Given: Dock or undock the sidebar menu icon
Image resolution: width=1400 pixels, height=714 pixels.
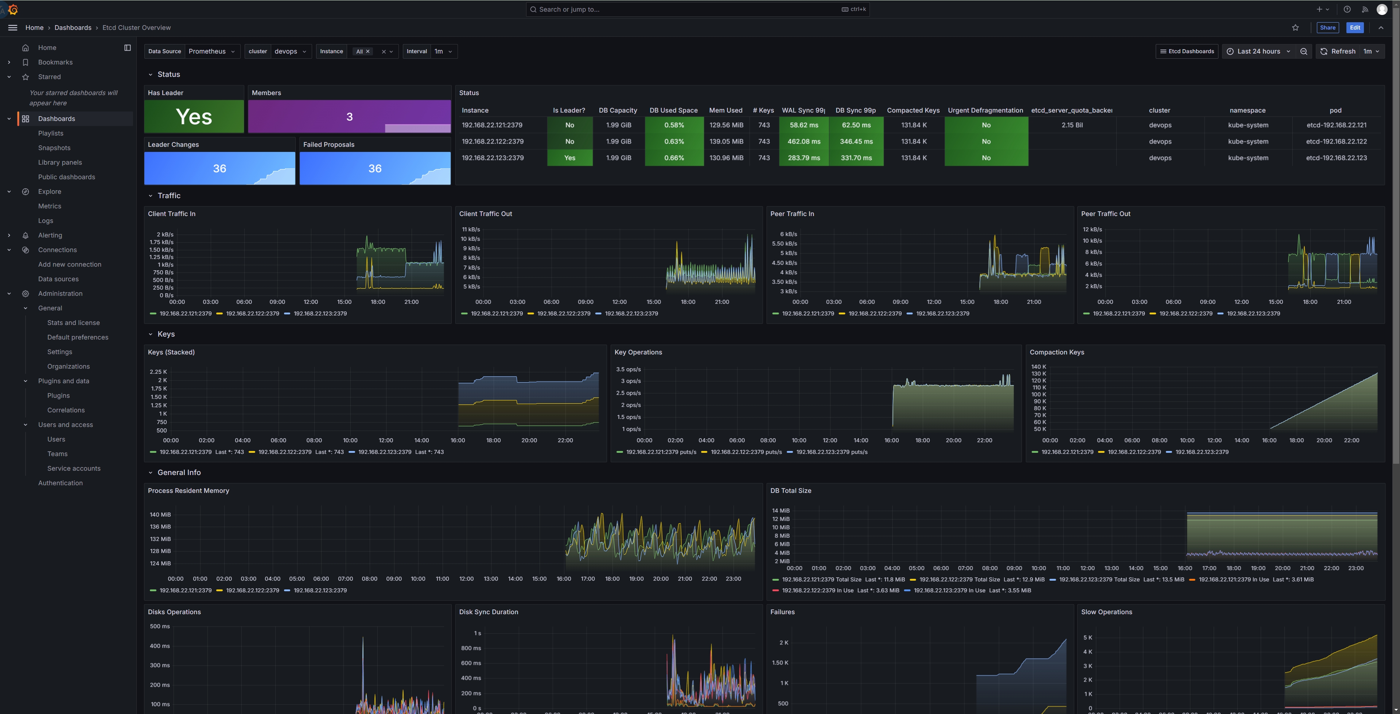Looking at the screenshot, I should pyautogui.click(x=128, y=48).
